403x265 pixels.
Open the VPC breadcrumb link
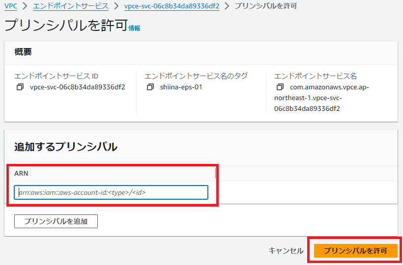click(x=11, y=6)
